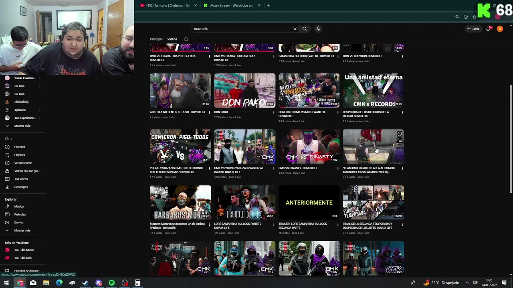Add TEAM CMK DIDAKTOS video to queue
The height and width of the screenshot is (288, 513).
coord(400,140)
